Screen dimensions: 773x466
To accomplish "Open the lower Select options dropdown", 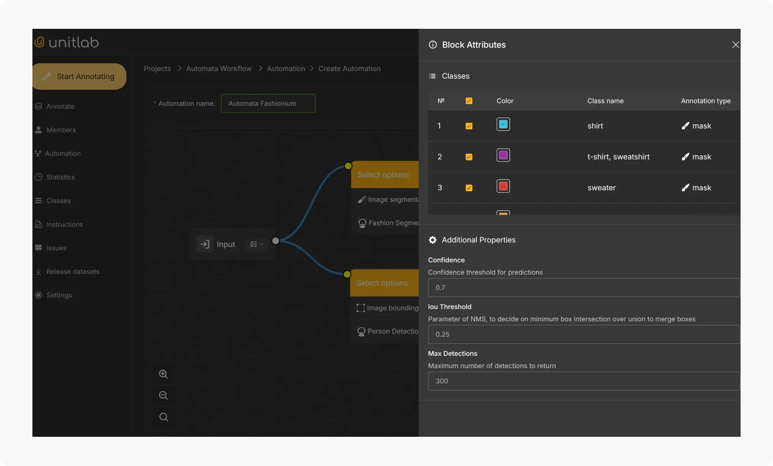I will (382, 283).
